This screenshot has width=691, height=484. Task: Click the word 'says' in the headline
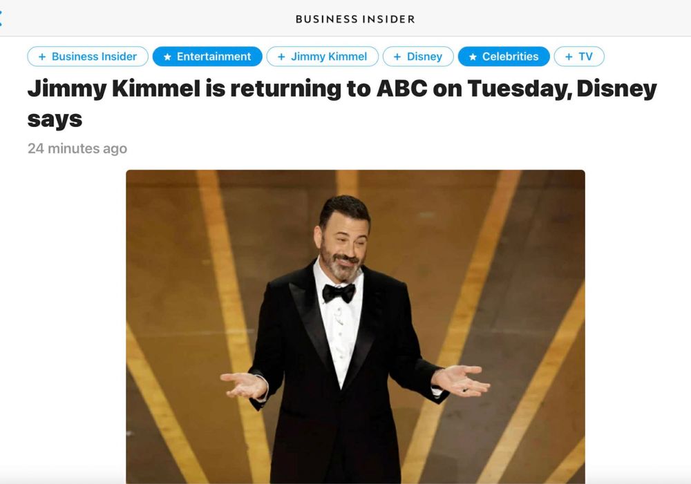point(55,119)
